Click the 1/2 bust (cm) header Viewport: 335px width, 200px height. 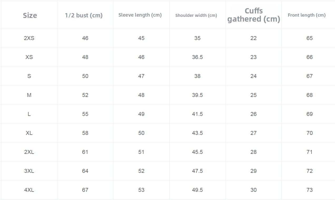[x=84, y=15]
